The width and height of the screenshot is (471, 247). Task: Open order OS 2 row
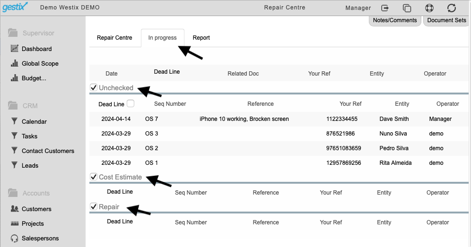pos(279,148)
